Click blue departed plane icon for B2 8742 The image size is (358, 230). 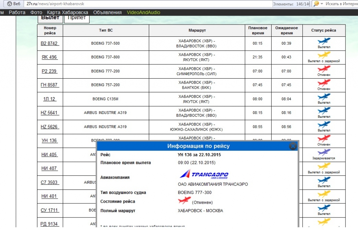pyautogui.click(x=324, y=41)
